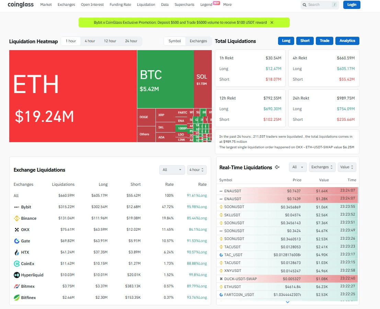Switch heatmap to Symbol view

(175, 41)
